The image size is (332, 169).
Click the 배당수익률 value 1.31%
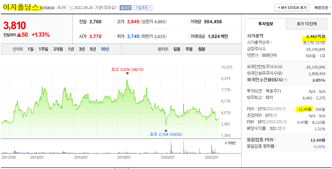click(x=320, y=129)
